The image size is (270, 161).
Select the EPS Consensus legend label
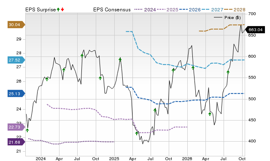[112, 10]
